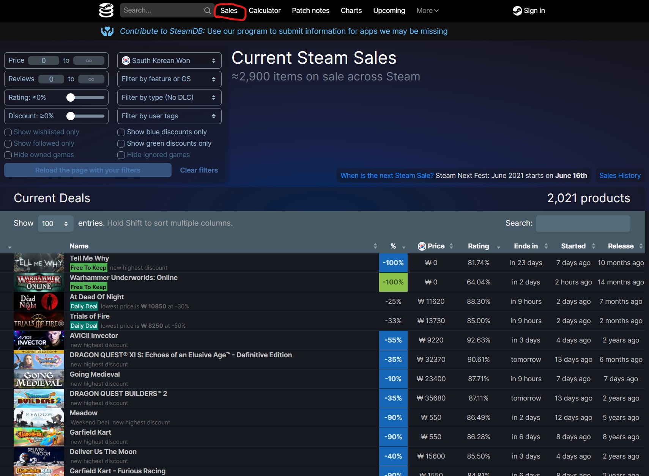This screenshot has height=476, width=649.
Task: Click the Reviews maximum input
Action: pyautogui.click(x=91, y=79)
